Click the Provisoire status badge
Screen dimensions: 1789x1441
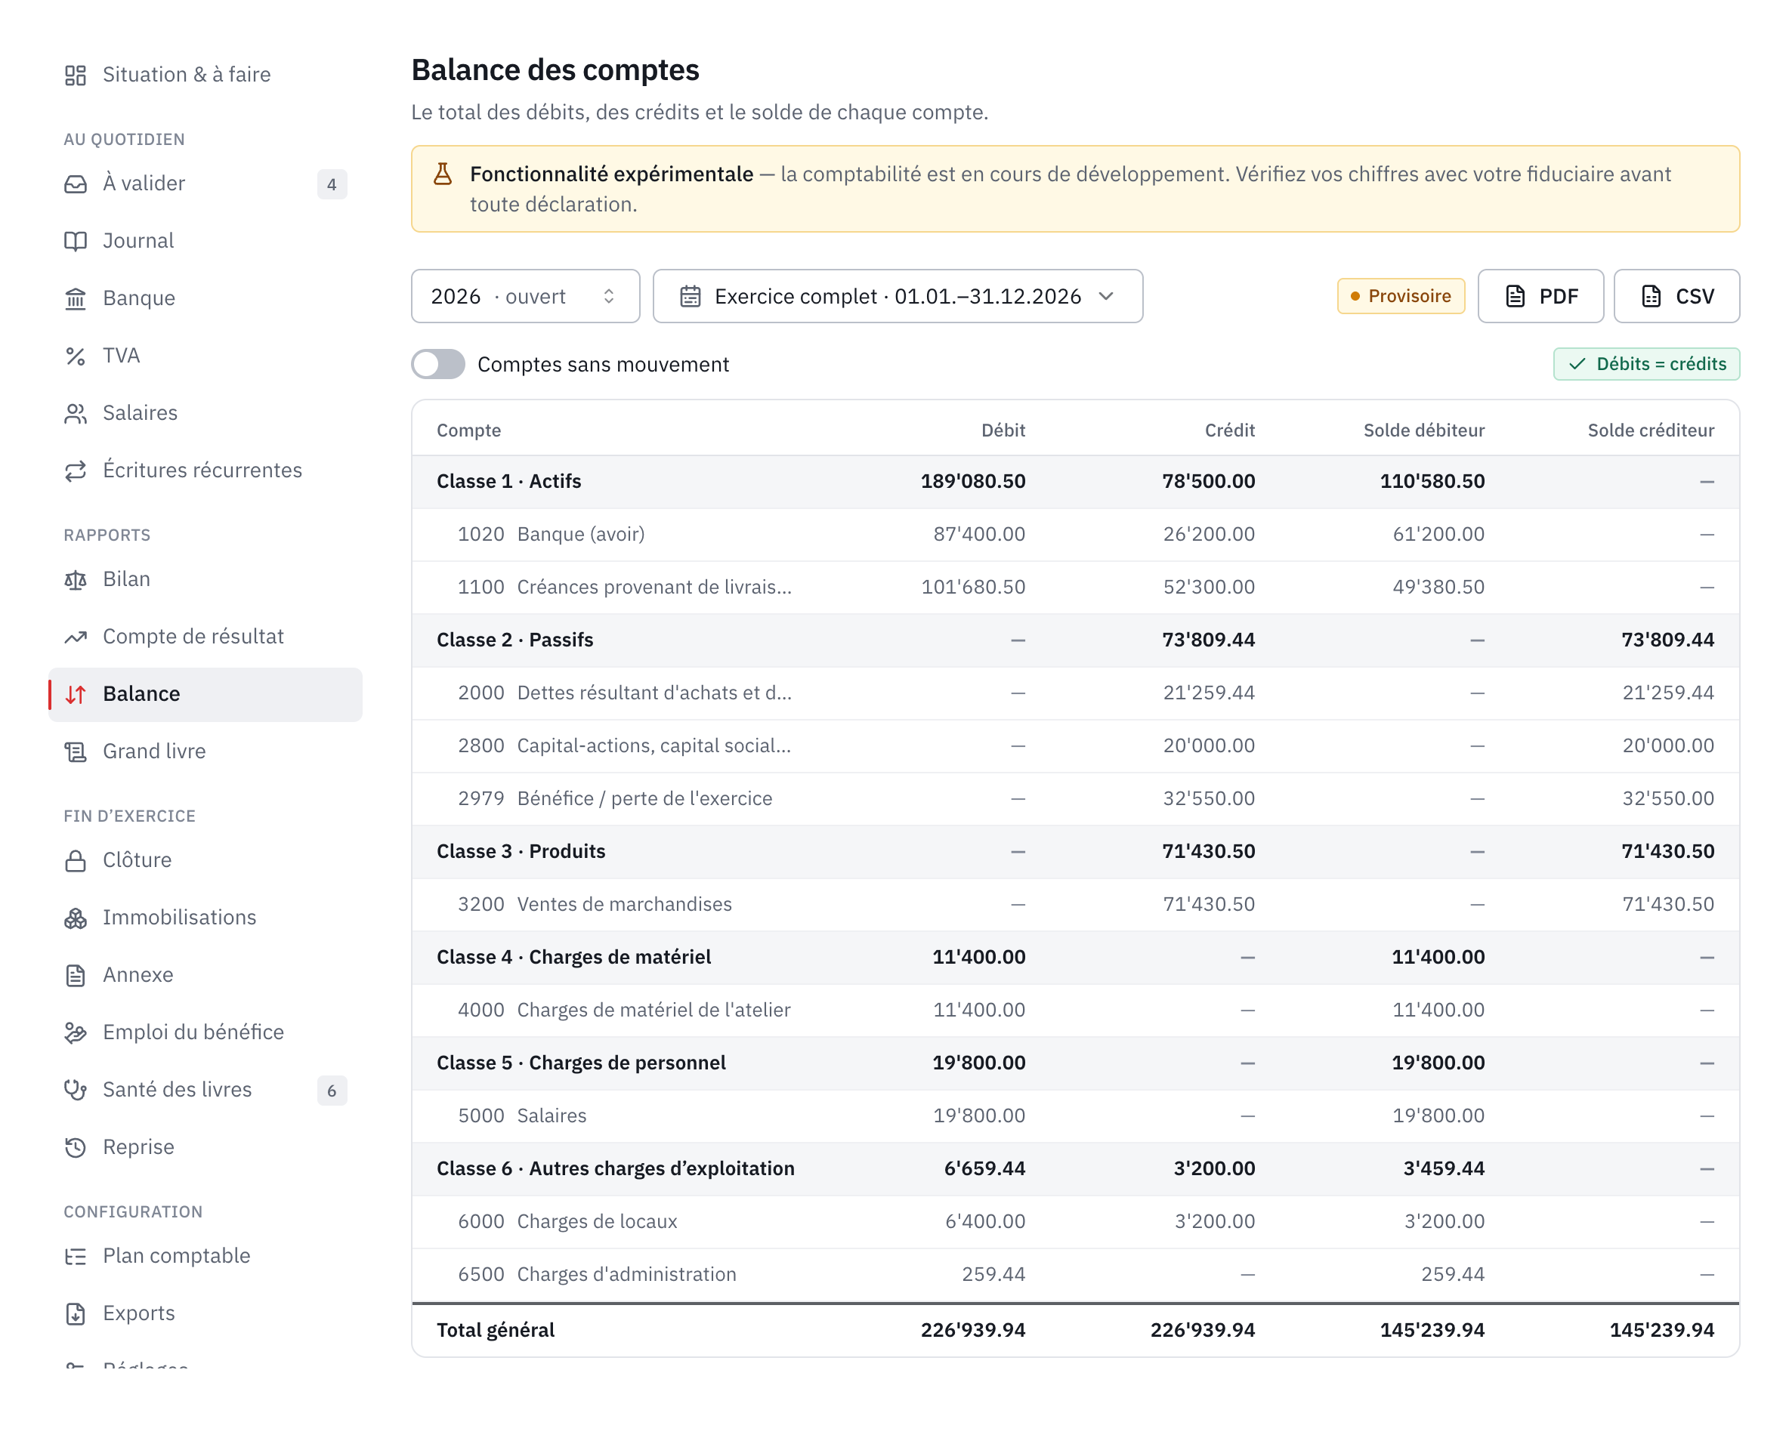1401,296
